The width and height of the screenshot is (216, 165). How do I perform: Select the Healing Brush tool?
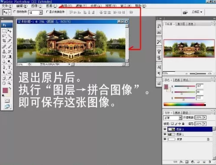point(4,46)
